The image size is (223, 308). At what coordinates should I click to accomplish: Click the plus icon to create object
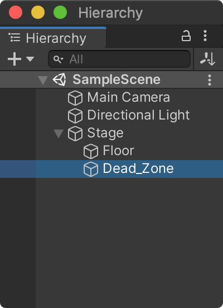14,59
